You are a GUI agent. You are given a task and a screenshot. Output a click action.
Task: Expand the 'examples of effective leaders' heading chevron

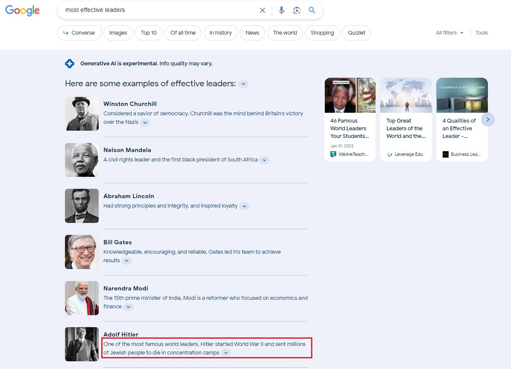pyautogui.click(x=243, y=84)
